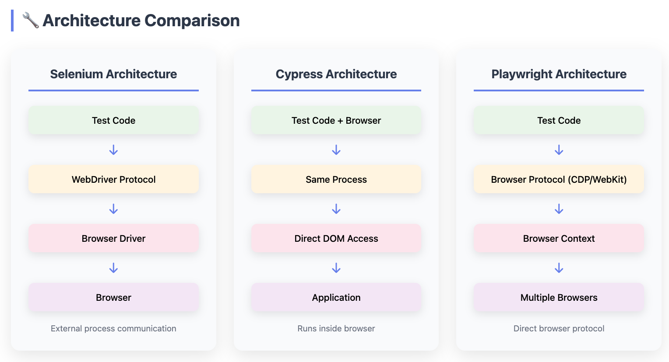Click the Same Process box
This screenshot has width=669, height=362.
(x=336, y=179)
